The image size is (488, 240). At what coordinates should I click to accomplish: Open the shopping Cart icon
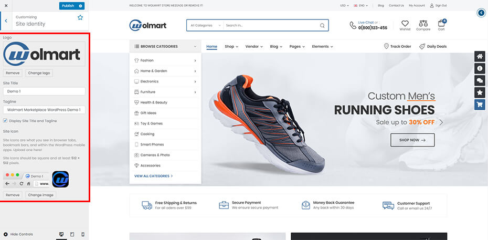tap(441, 24)
